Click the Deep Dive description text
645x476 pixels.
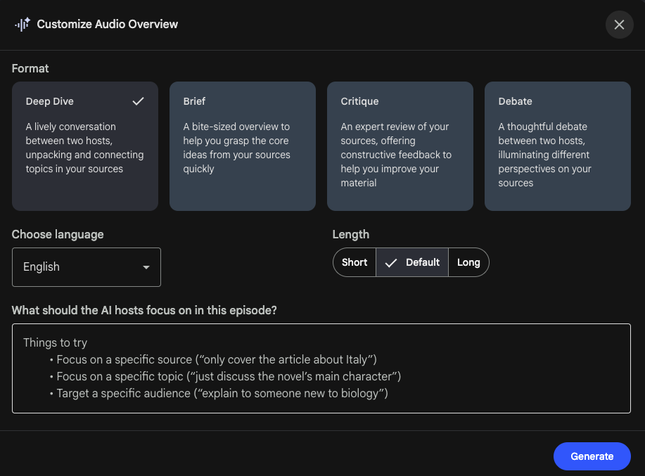(84, 148)
